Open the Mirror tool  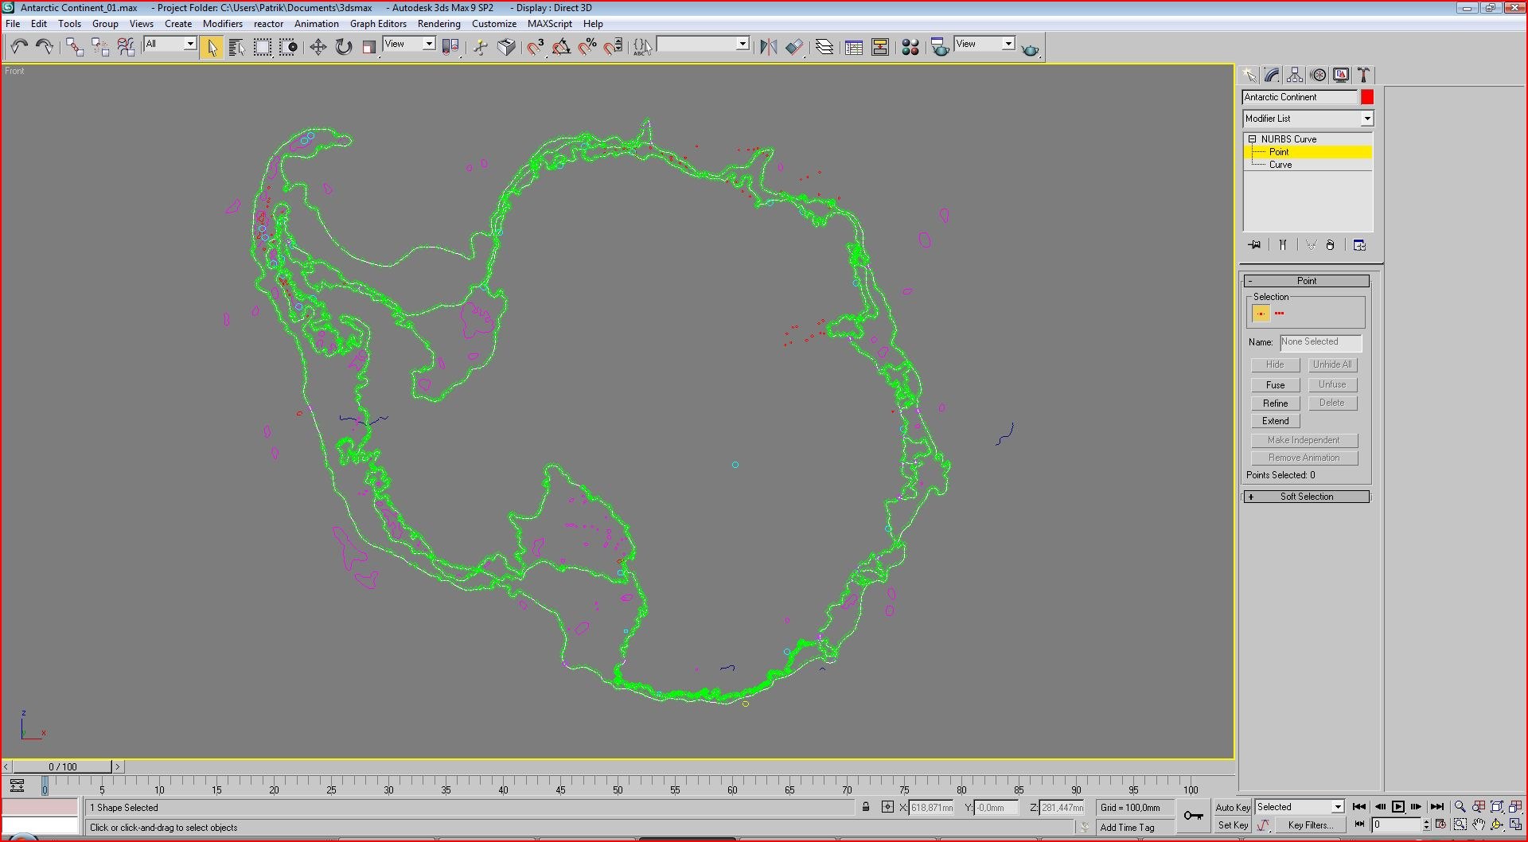coord(768,48)
